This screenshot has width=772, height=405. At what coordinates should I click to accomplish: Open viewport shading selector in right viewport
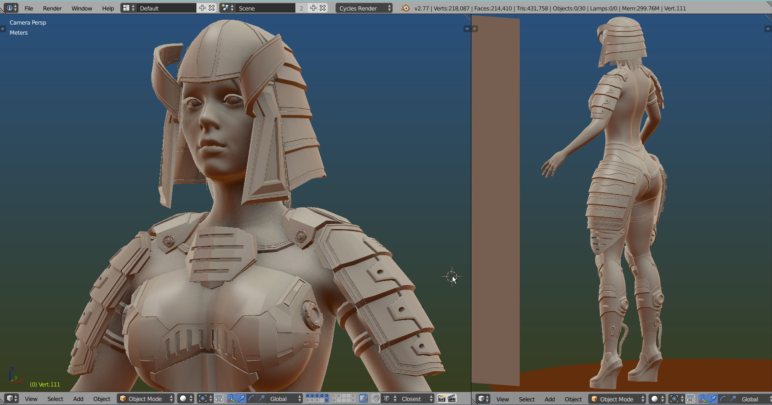657,399
